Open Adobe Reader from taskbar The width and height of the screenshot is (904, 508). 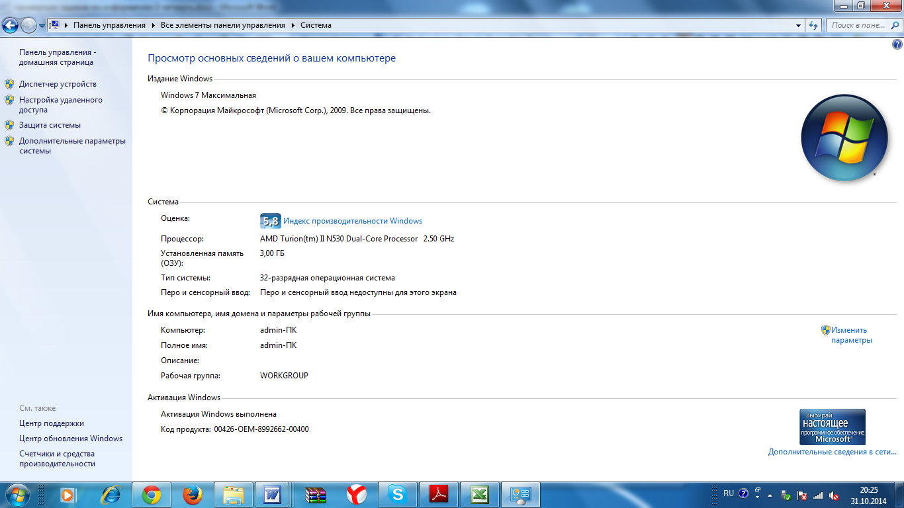(439, 494)
